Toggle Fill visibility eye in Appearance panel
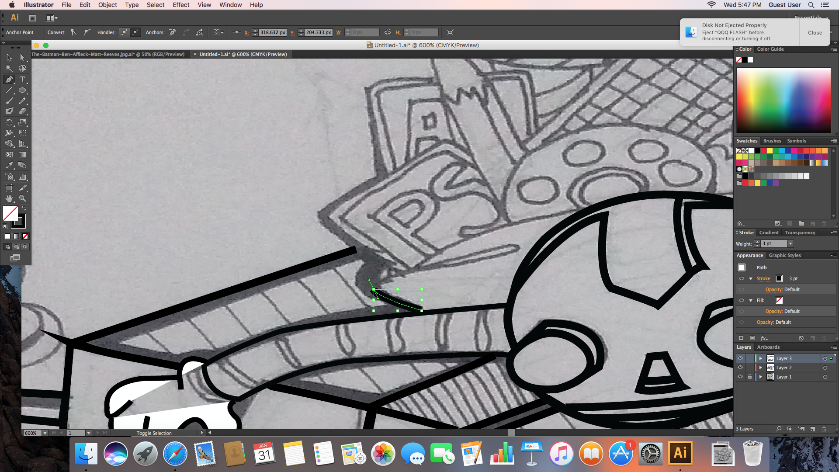Screen dimensions: 839x472 [742, 300]
